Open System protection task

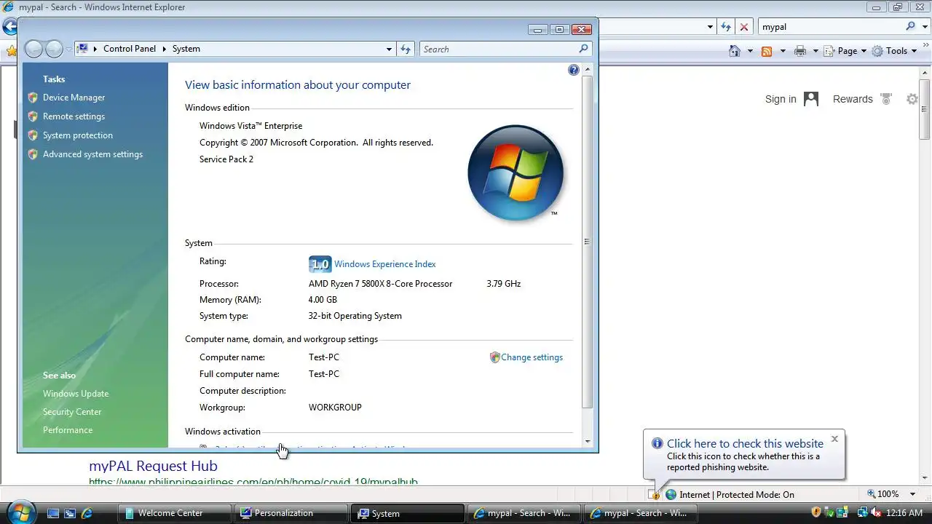[78, 135]
